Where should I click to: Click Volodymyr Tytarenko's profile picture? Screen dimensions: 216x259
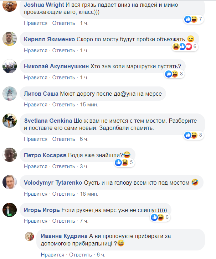[x=10, y=182]
